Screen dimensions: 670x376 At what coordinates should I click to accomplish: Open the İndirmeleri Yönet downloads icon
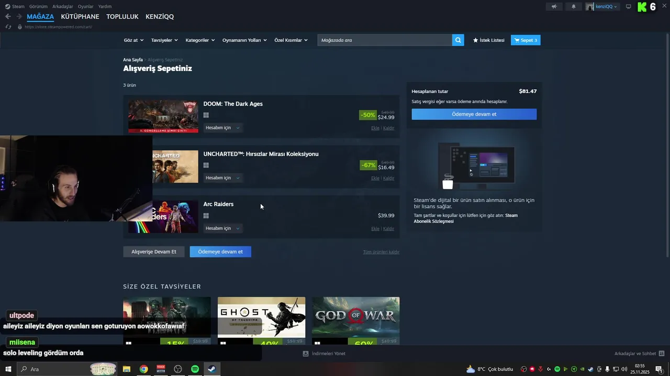pos(306,354)
